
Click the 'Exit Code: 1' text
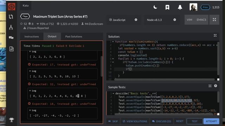click(77, 46)
